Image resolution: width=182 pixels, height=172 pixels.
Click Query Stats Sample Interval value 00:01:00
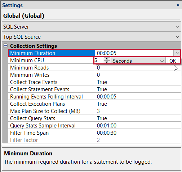(x=107, y=126)
